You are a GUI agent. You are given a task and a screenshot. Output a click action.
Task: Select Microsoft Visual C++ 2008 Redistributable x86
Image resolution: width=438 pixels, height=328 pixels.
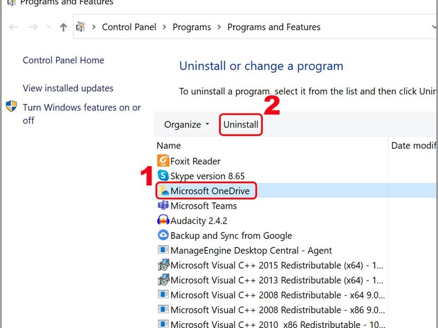(278, 309)
